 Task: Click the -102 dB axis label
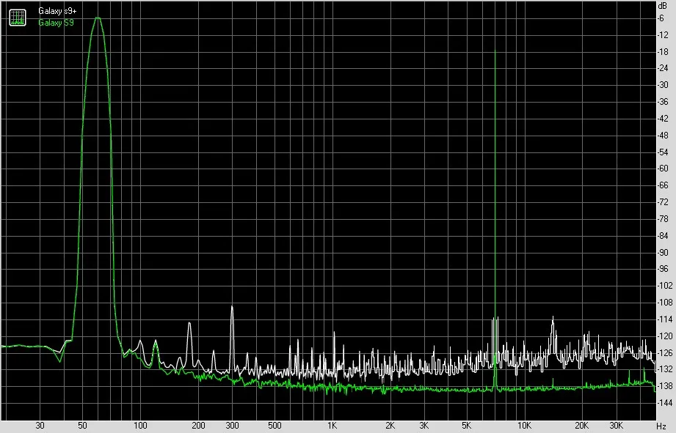point(664,285)
